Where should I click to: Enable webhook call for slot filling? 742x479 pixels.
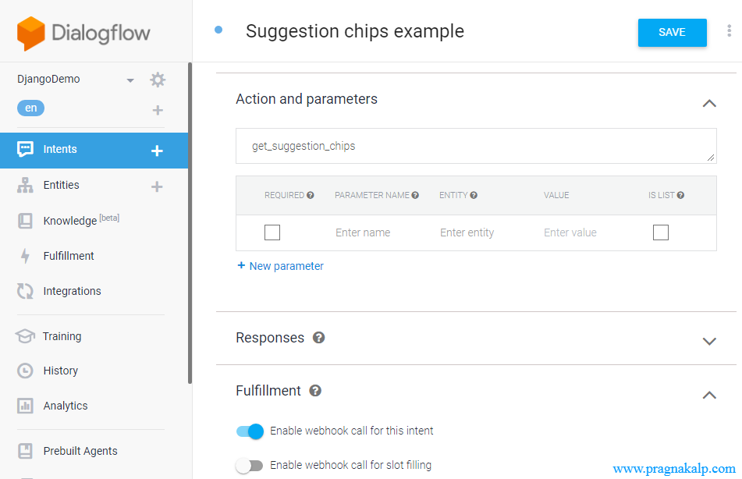(250, 466)
